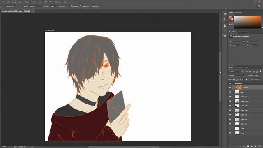Hide the Color Hair layer
The image size is (263, 148).
click(x=230, y=115)
